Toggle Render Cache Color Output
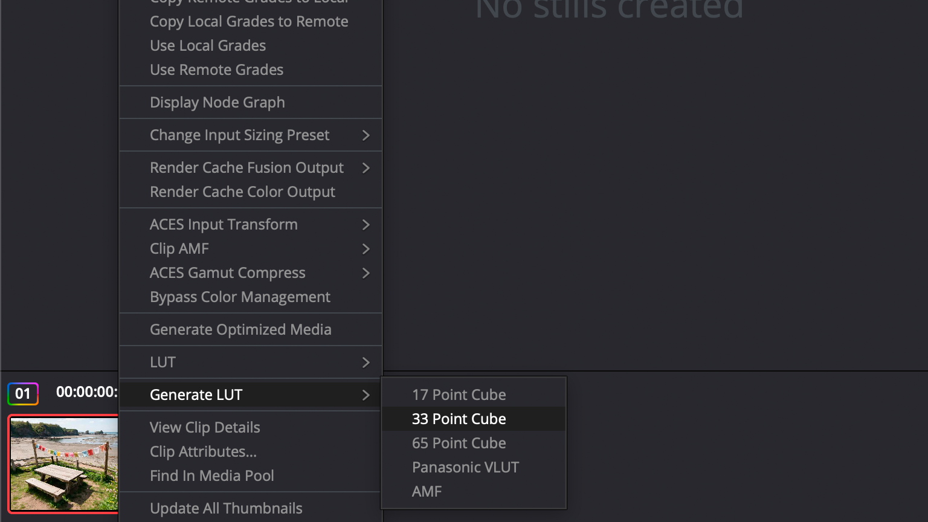The height and width of the screenshot is (522, 928). (x=242, y=192)
